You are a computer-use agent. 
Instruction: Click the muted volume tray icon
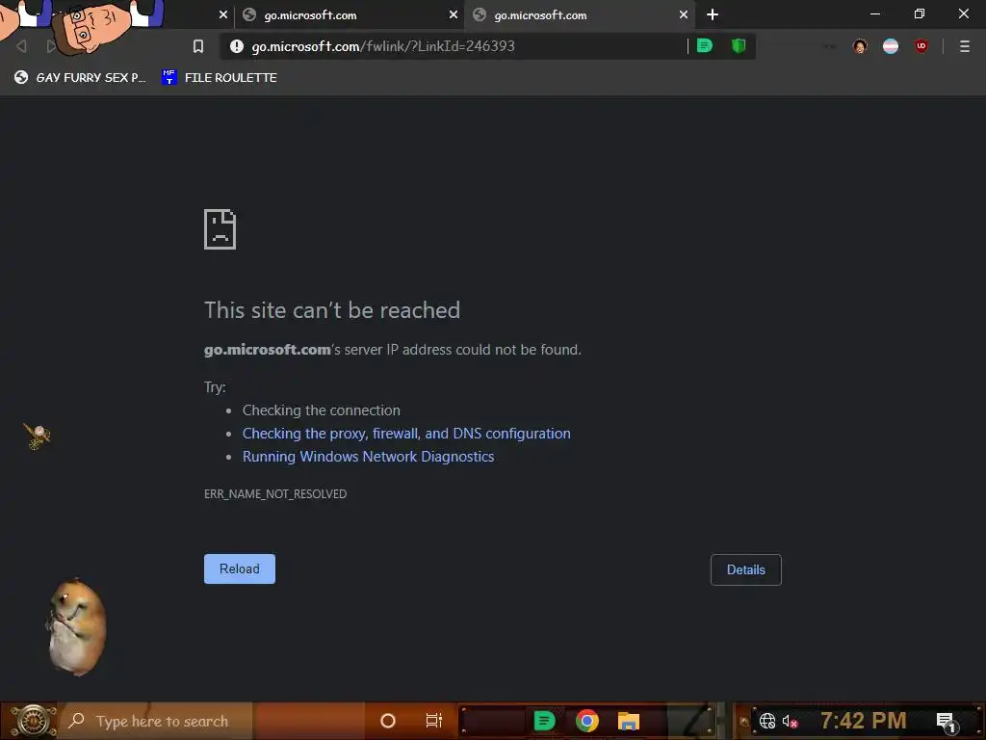point(790,721)
